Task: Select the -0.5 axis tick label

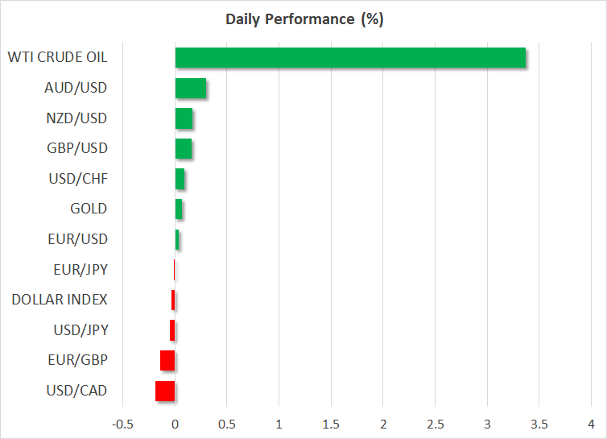Action: tap(122, 423)
